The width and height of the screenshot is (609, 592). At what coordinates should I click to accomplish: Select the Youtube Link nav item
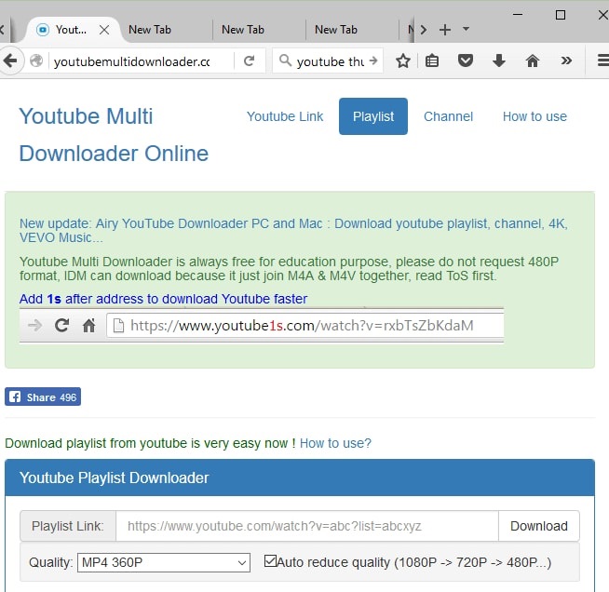285,116
